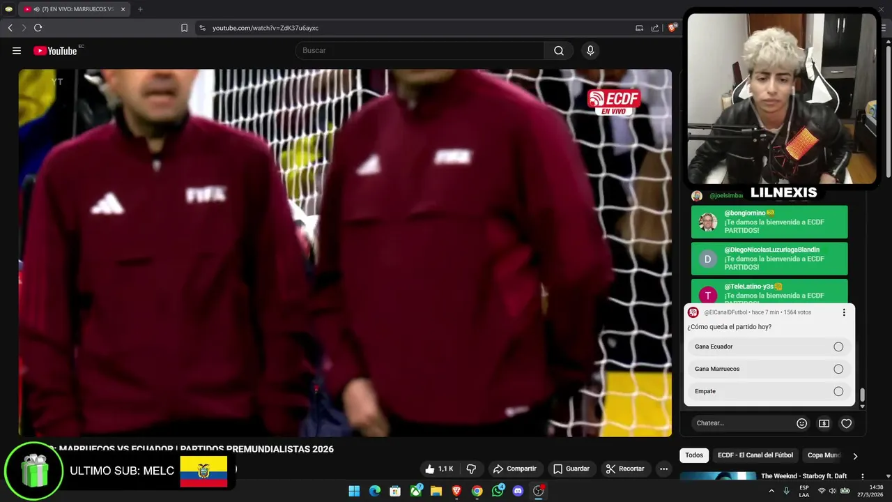Screen dimensions: 892x502
Task: Click the search magnifier button
Action: pyautogui.click(x=559, y=50)
